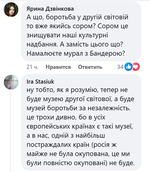Image resolution: width=150 pixels, height=172 pixels.
Task: Click the line mentioning "мурал з Бандерою"
Action: pos(76,54)
